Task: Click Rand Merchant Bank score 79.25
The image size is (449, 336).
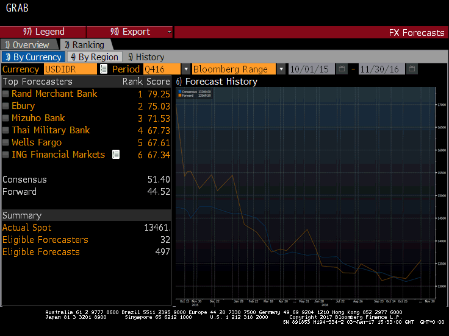Action: [159, 94]
